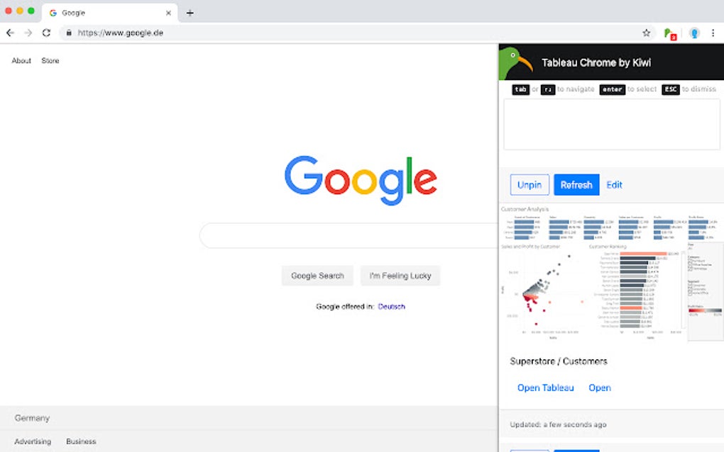The width and height of the screenshot is (724, 452).
Task: Select the Google browser tab
Action: 109,13
